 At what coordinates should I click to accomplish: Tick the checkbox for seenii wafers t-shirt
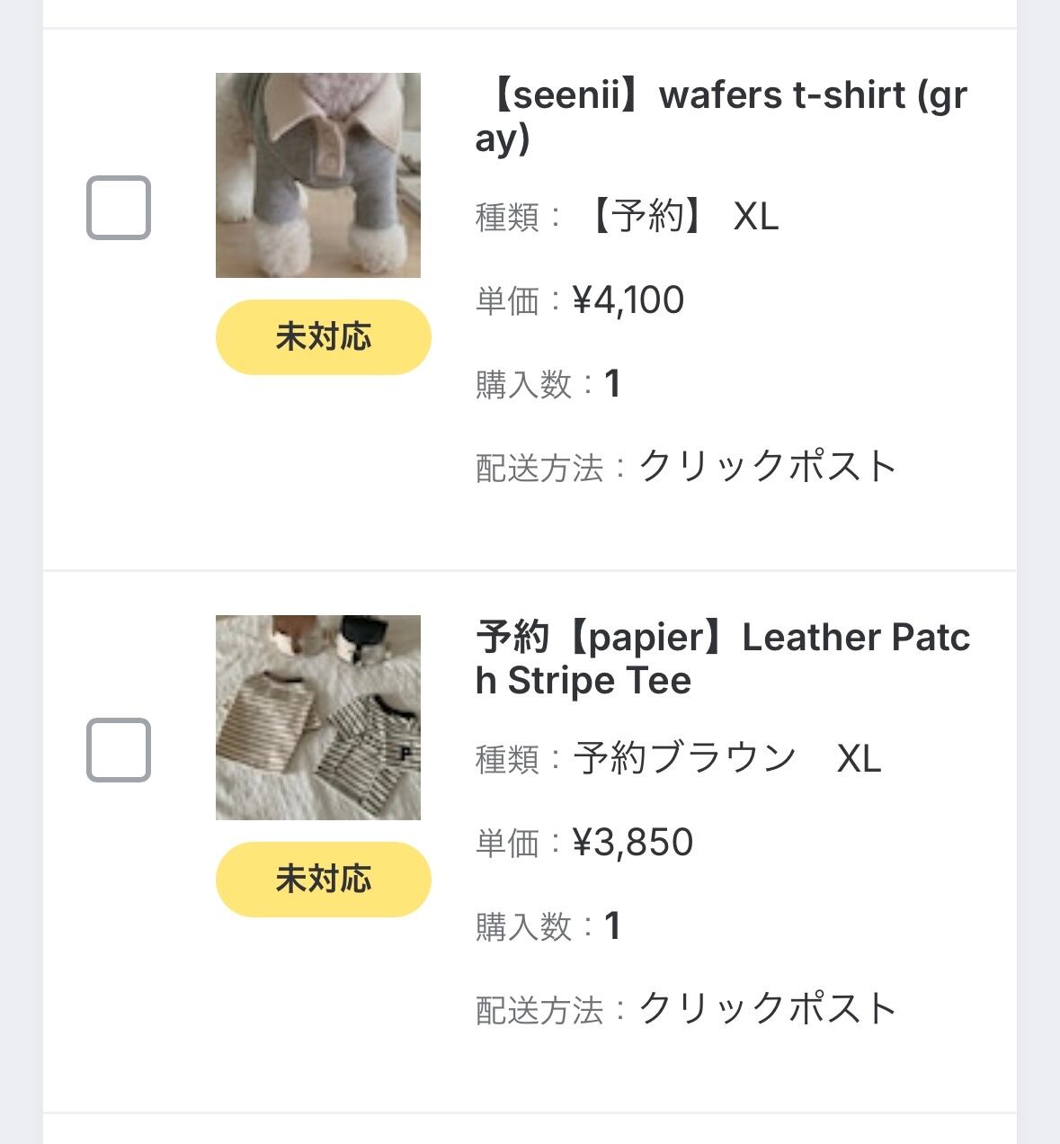click(118, 208)
